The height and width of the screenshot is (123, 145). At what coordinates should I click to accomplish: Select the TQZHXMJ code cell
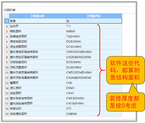click(x=94, y=36)
